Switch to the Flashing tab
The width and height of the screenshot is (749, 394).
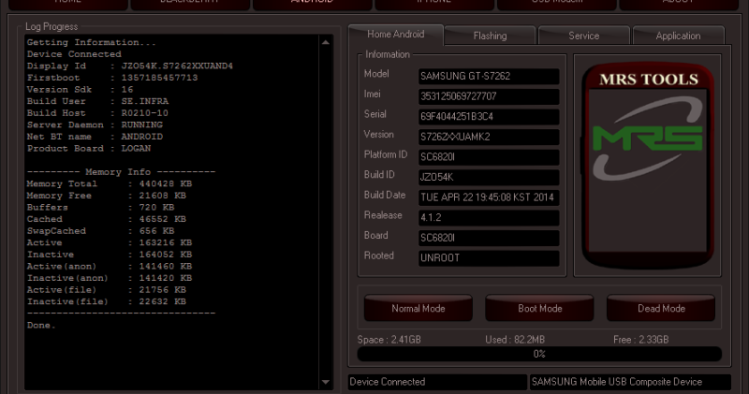click(490, 36)
